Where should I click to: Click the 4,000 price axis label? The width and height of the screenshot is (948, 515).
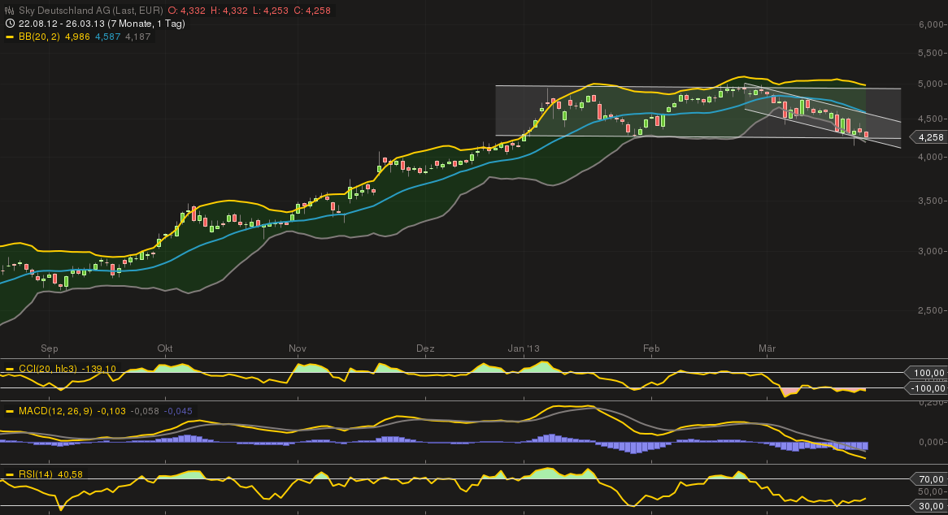931,157
